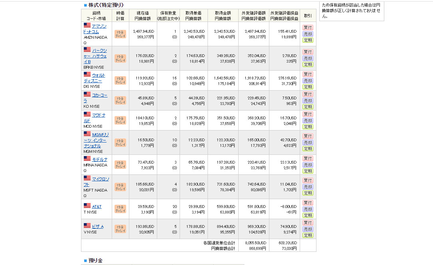Click 買付 (buy) for ビザ A

308,223
